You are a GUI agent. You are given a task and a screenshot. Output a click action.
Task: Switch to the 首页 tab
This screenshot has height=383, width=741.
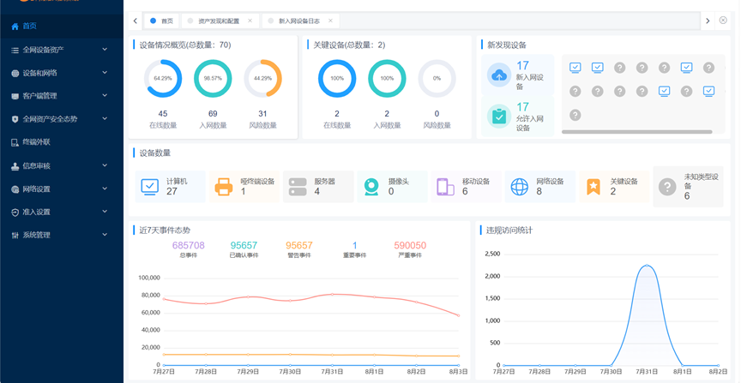point(161,21)
